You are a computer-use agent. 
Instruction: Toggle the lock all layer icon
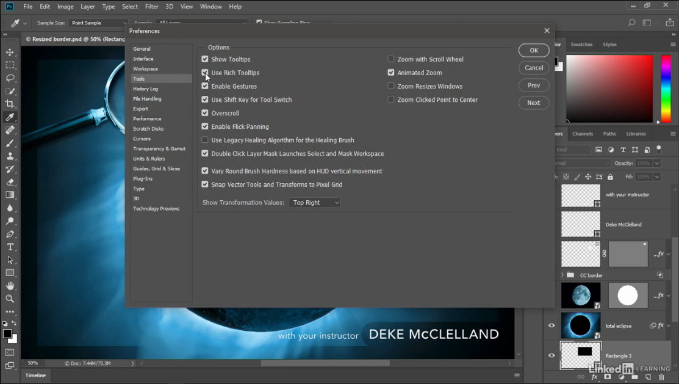(610, 177)
